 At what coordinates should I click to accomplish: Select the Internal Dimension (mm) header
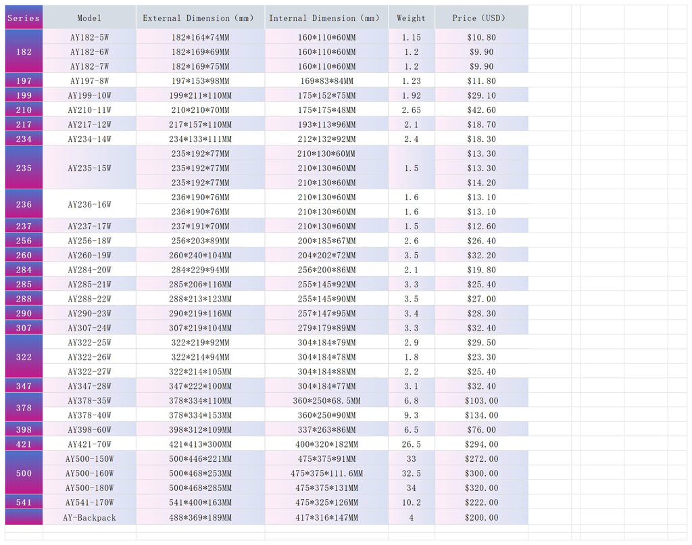tap(326, 18)
